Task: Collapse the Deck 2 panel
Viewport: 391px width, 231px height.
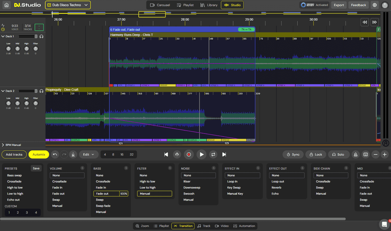Action: click(x=3, y=91)
